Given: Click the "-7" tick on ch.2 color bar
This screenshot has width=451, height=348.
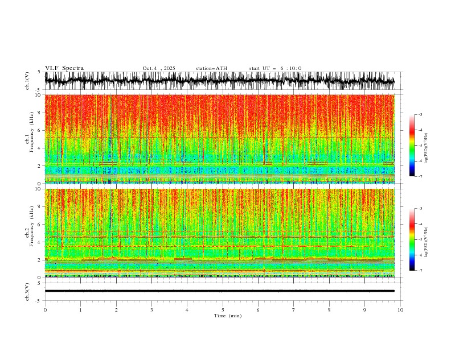Looking at the screenshot, I should [420, 270].
